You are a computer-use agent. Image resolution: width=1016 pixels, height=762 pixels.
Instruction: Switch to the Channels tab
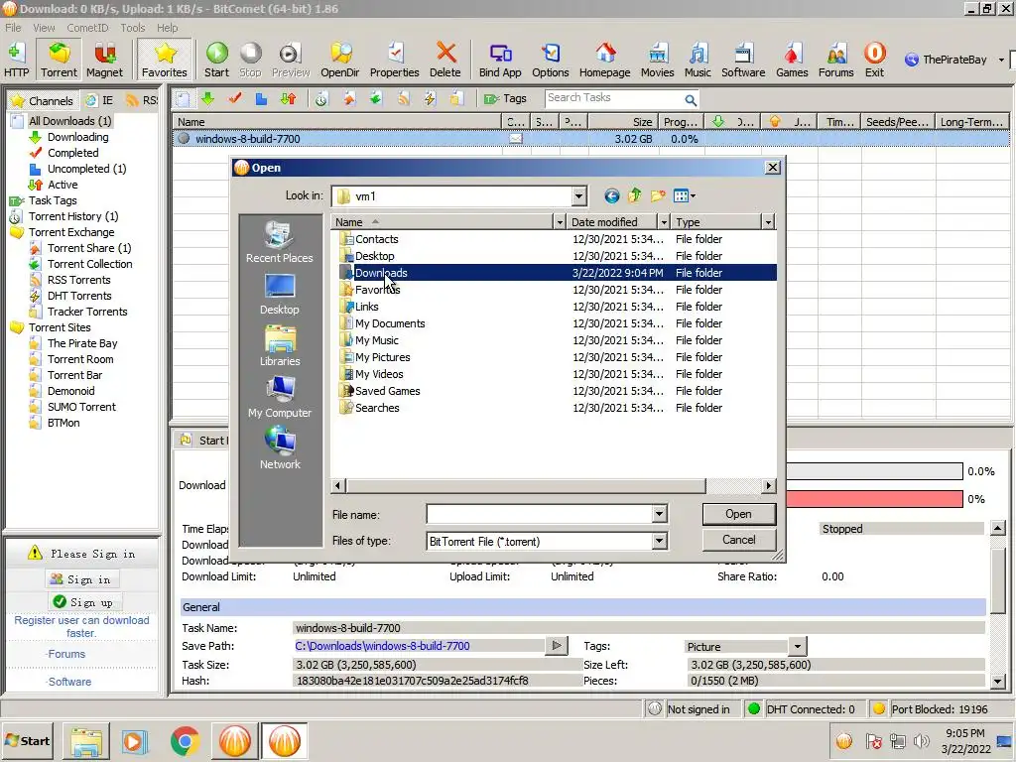coord(43,100)
